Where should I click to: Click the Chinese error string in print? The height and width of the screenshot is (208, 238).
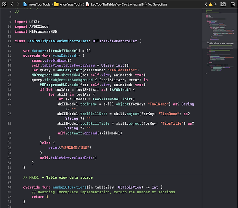pos(75,148)
